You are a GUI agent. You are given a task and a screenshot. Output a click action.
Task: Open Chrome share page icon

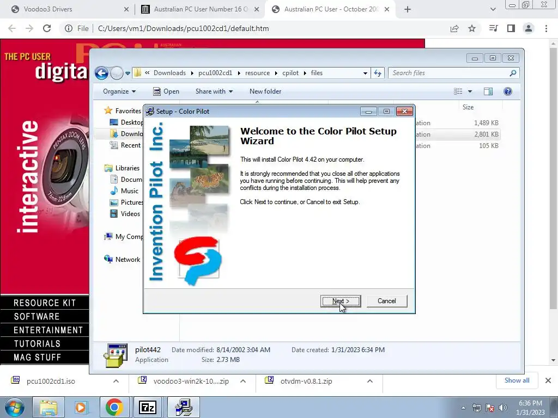[x=454, y=28]
